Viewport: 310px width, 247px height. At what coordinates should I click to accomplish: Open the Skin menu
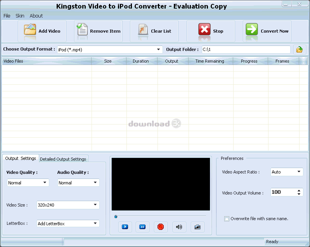coord(20,16)
